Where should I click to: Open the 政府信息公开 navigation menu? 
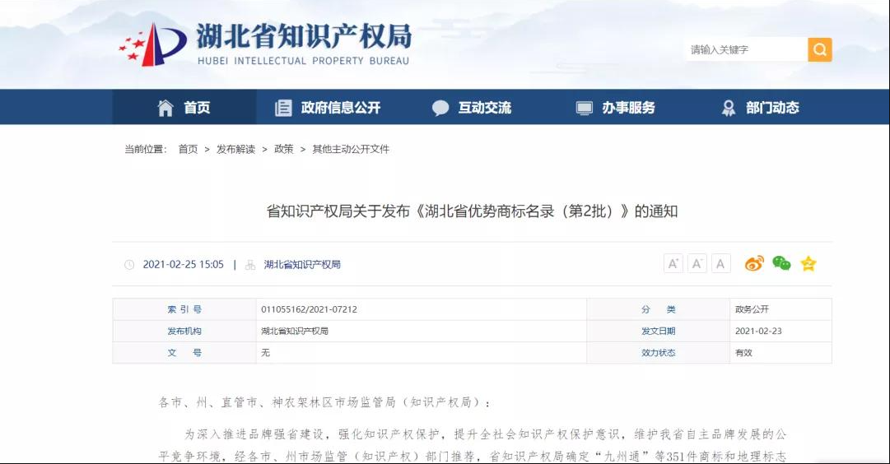point(328,108)
